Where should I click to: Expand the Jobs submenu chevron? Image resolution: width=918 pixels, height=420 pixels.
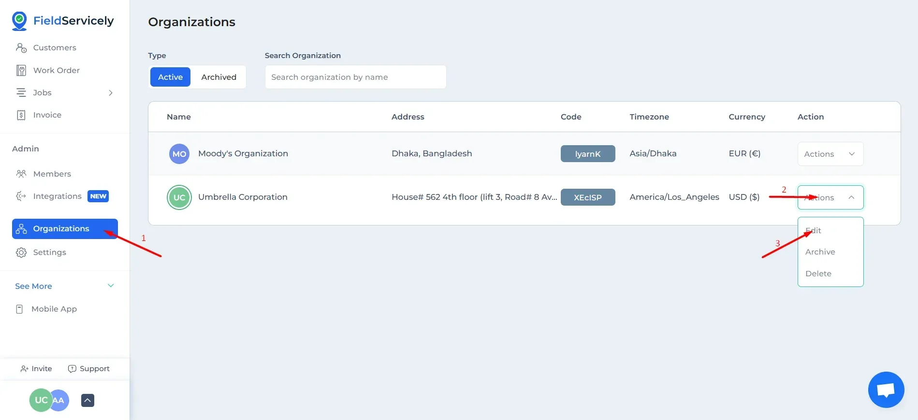110,92
